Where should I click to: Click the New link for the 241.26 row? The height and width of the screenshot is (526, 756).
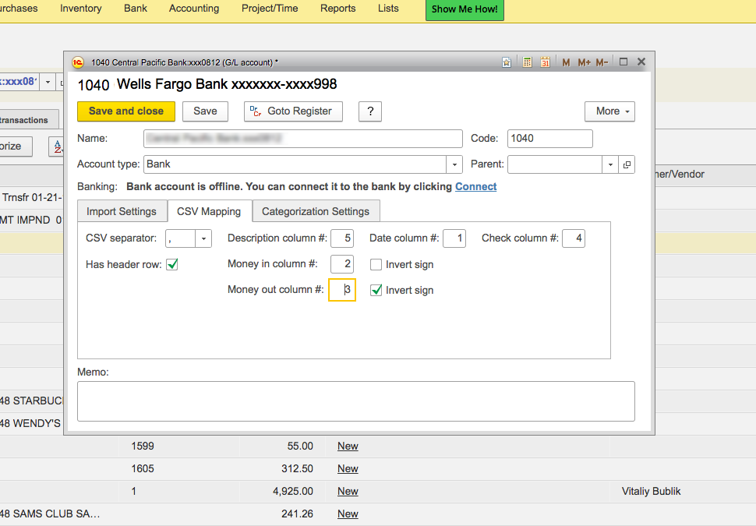point(348,514)
